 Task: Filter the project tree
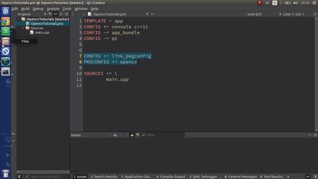coord(50,14)
